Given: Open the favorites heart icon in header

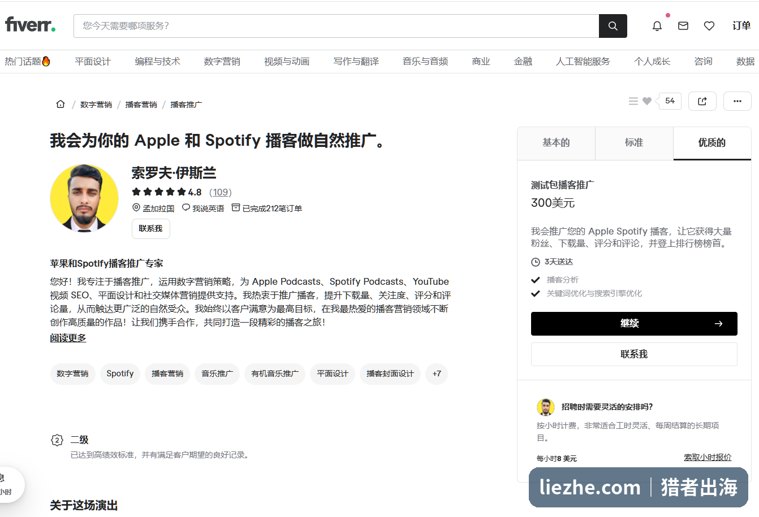Looking at the screenshot, I should coord(709,26).
